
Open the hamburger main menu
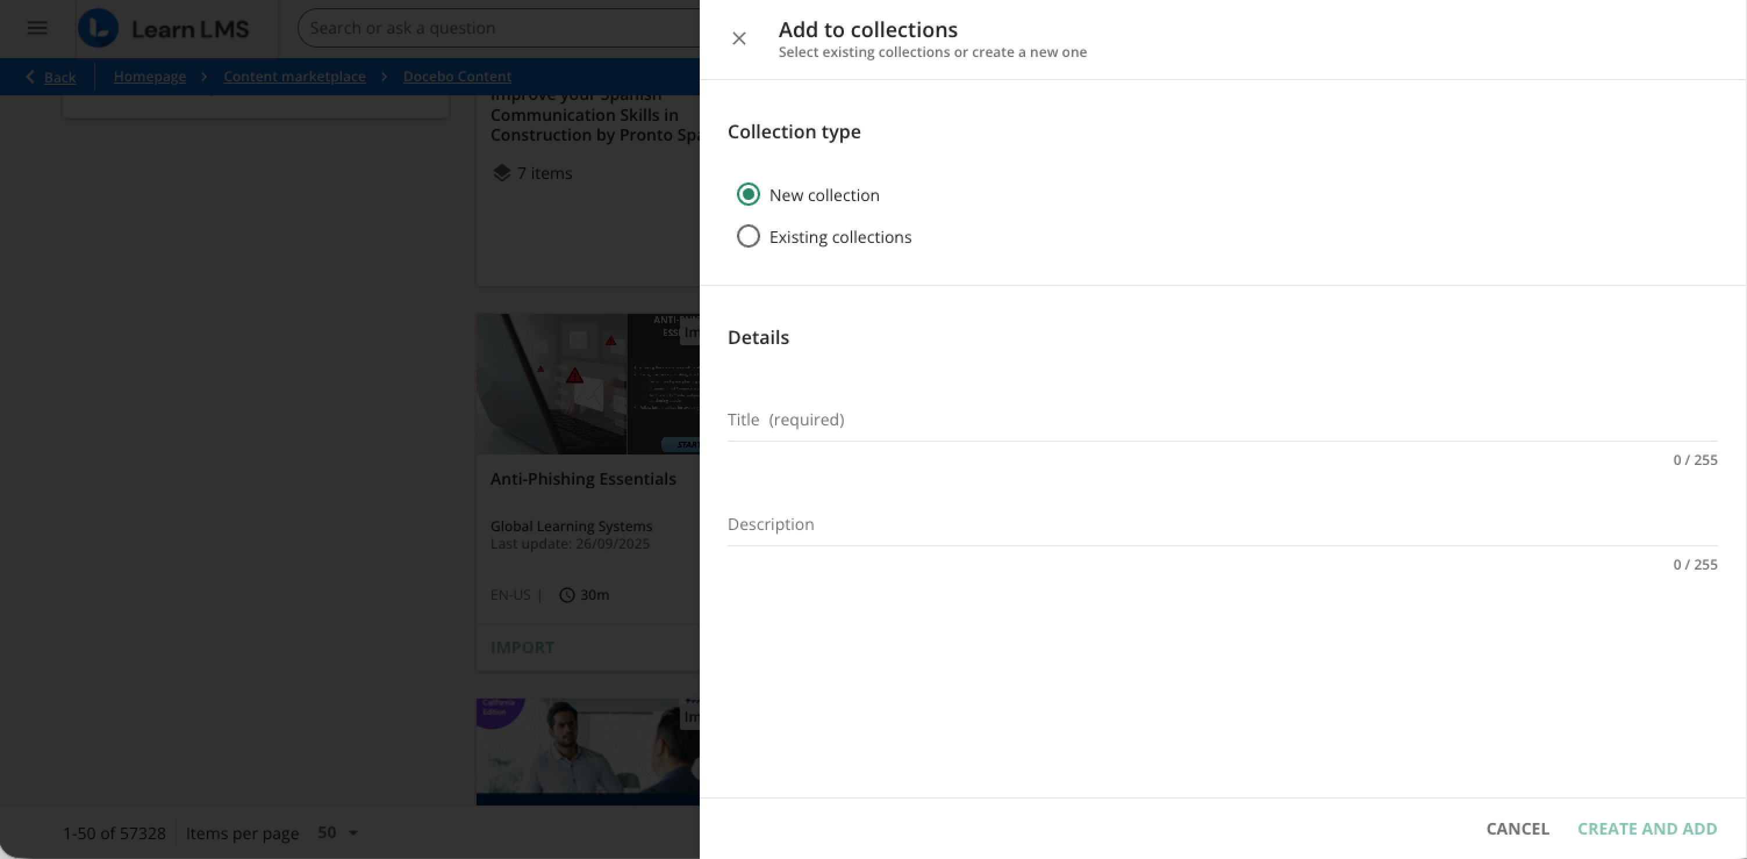(37, 28)
